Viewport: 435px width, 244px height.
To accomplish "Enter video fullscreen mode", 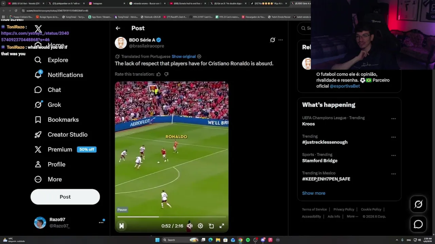I will coord(222,226).
